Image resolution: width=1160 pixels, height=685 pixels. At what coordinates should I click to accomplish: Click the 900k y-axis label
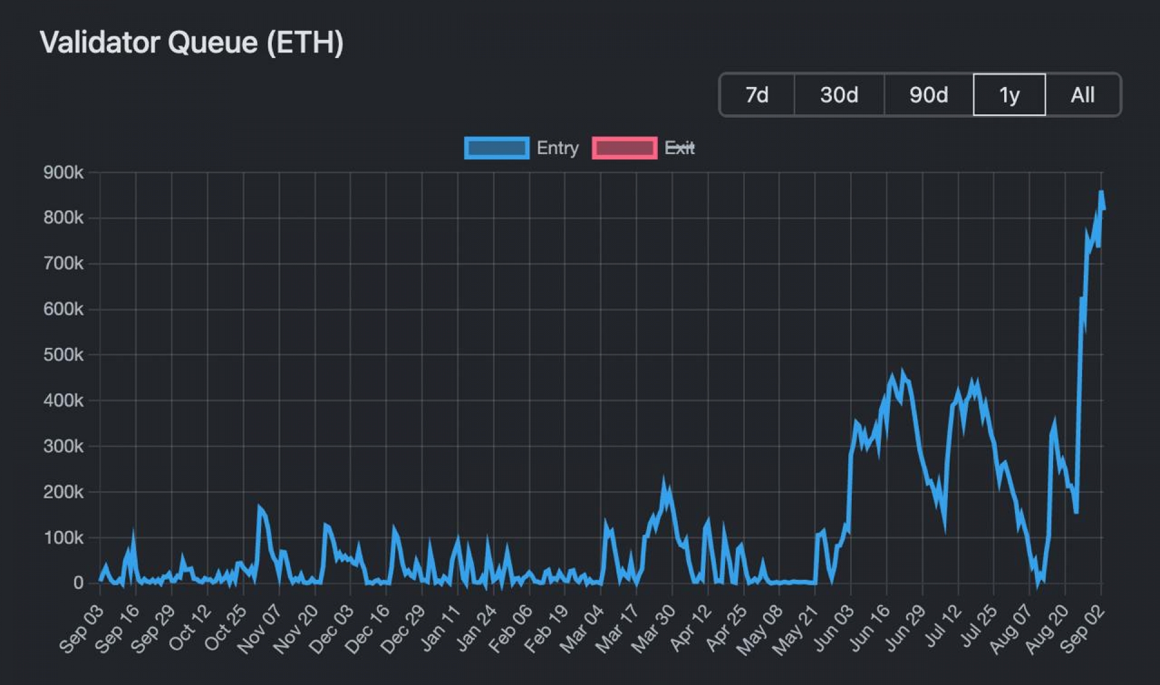63,173
